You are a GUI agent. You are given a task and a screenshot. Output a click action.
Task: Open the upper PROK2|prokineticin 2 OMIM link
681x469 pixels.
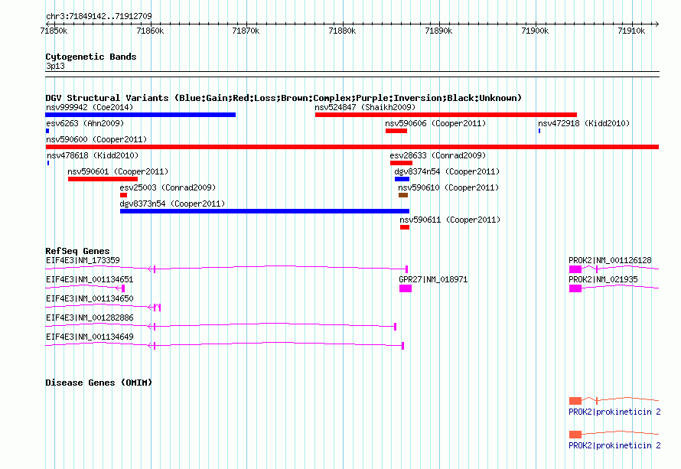tap(614, 412)
